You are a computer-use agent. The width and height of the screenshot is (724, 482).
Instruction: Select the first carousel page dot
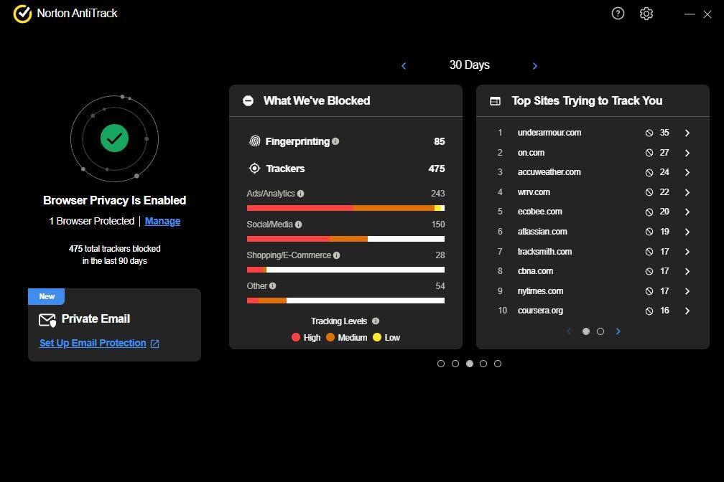[x=441, y=364]
